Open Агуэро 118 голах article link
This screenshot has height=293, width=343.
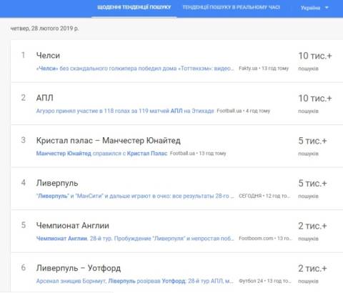coord(125,111)
